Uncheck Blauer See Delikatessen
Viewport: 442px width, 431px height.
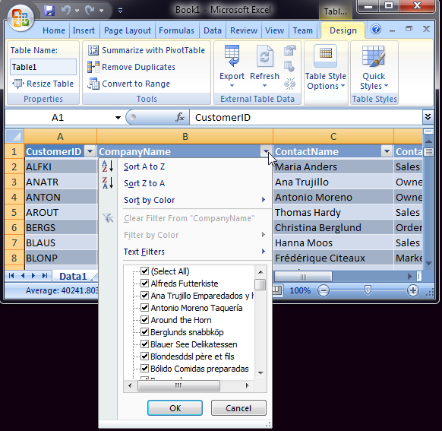coord(144,344)
